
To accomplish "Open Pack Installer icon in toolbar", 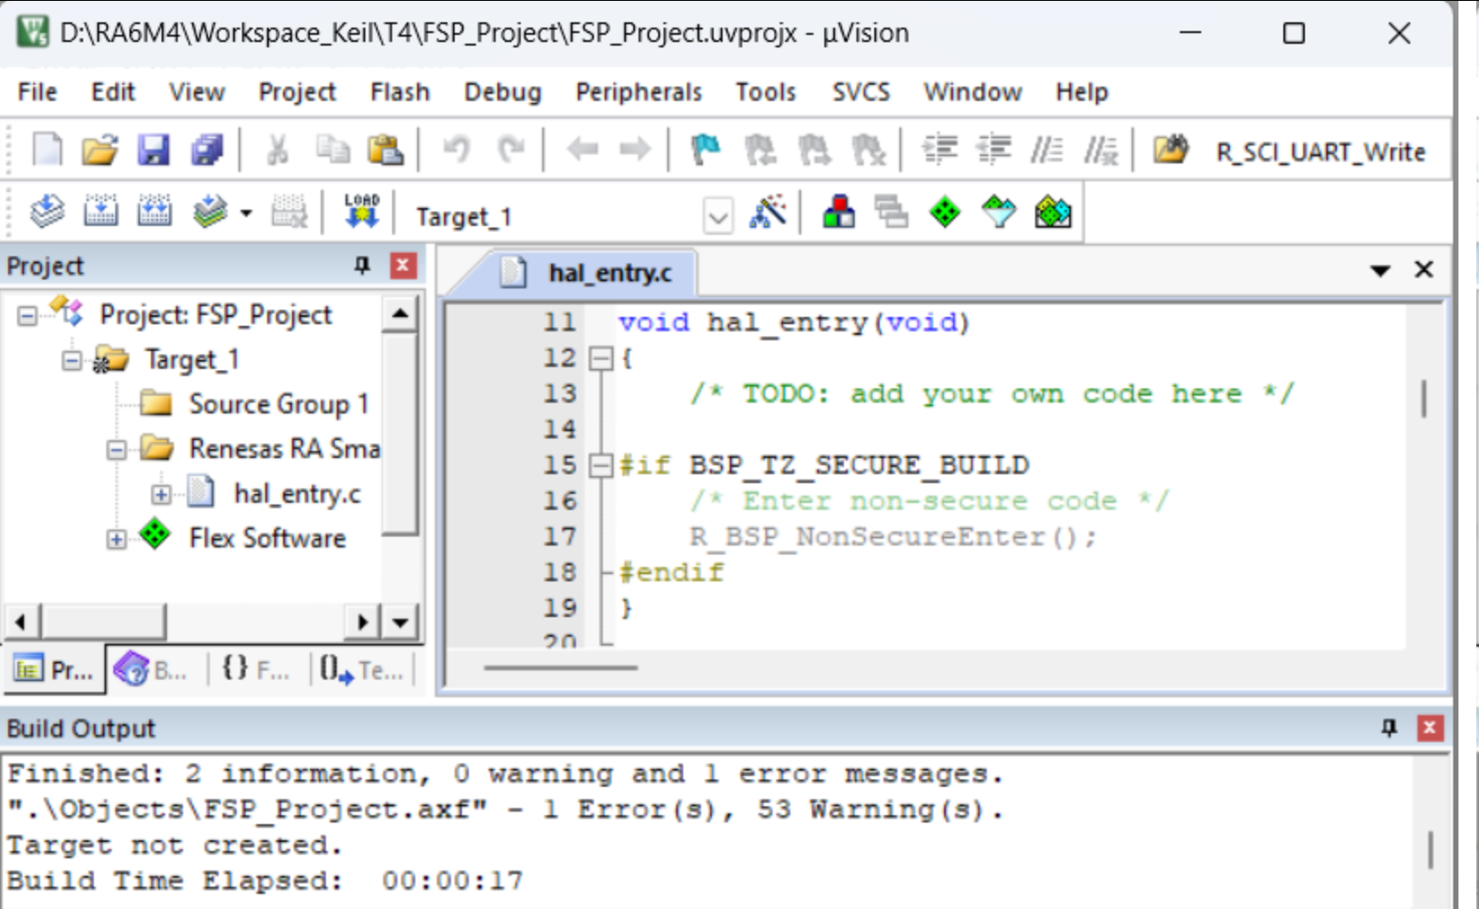I will 1053,213.
